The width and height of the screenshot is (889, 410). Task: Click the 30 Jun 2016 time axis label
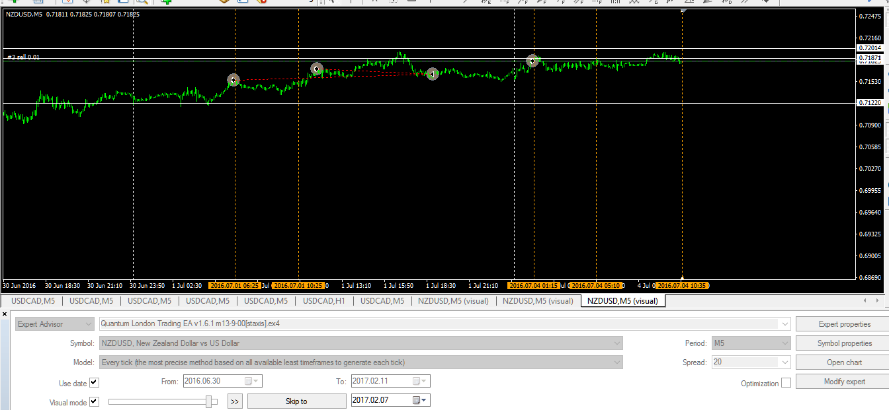19,286
